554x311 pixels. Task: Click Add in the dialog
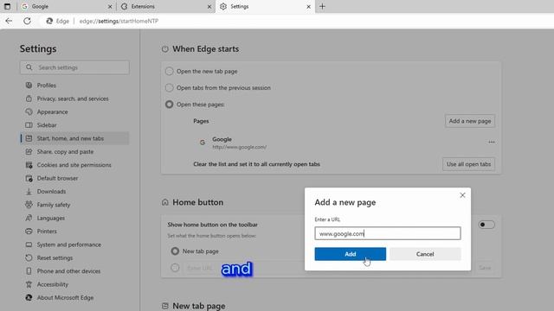click(x=350, y=254)
